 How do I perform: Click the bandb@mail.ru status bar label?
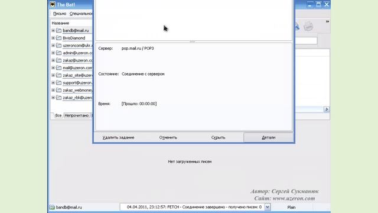pos(69,207)
